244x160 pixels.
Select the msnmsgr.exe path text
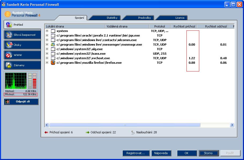(x=99, y=45)
